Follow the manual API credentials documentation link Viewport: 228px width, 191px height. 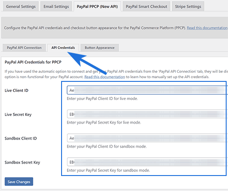click(x=105, y=77)
